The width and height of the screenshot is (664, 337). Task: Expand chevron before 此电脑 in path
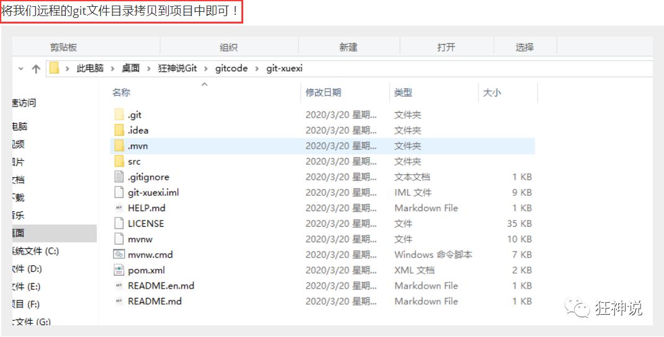click(68, 69)
